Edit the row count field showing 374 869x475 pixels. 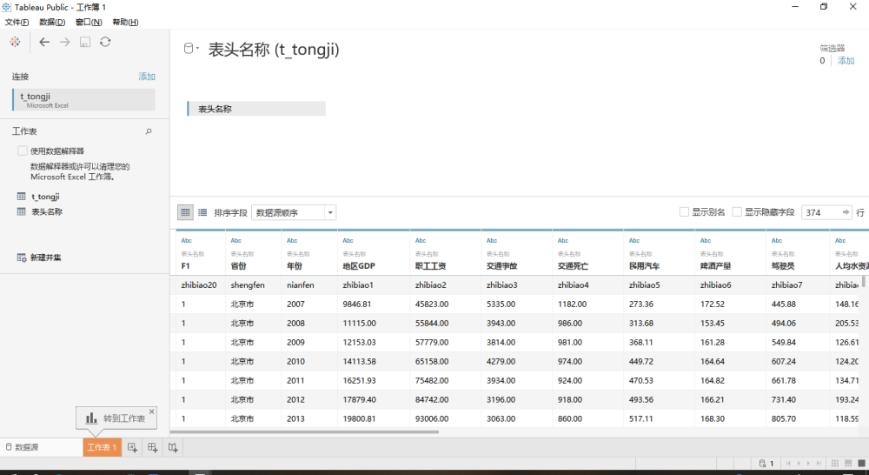[x=821, y=212]
